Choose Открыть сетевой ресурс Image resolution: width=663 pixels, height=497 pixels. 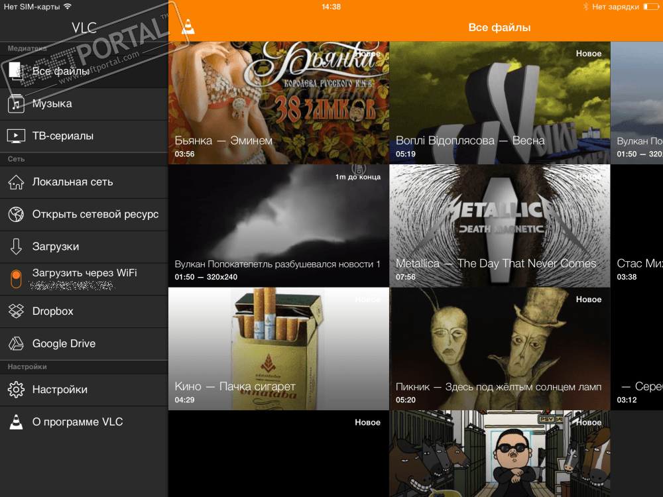coord(84,214)
